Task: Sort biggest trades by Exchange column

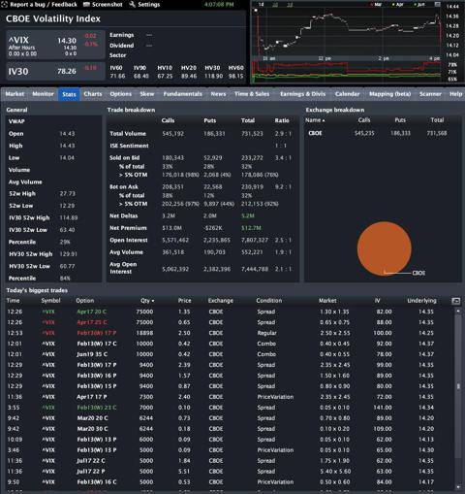Action: pos(221,301)
